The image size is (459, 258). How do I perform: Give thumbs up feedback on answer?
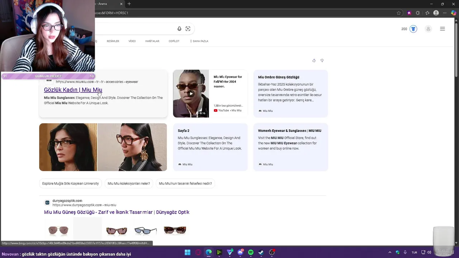(314, 61)
